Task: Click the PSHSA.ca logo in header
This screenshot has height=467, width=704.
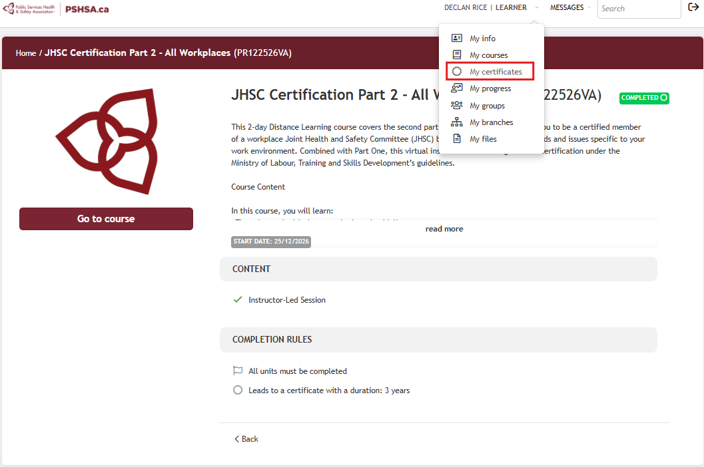Action: point(56,9)
